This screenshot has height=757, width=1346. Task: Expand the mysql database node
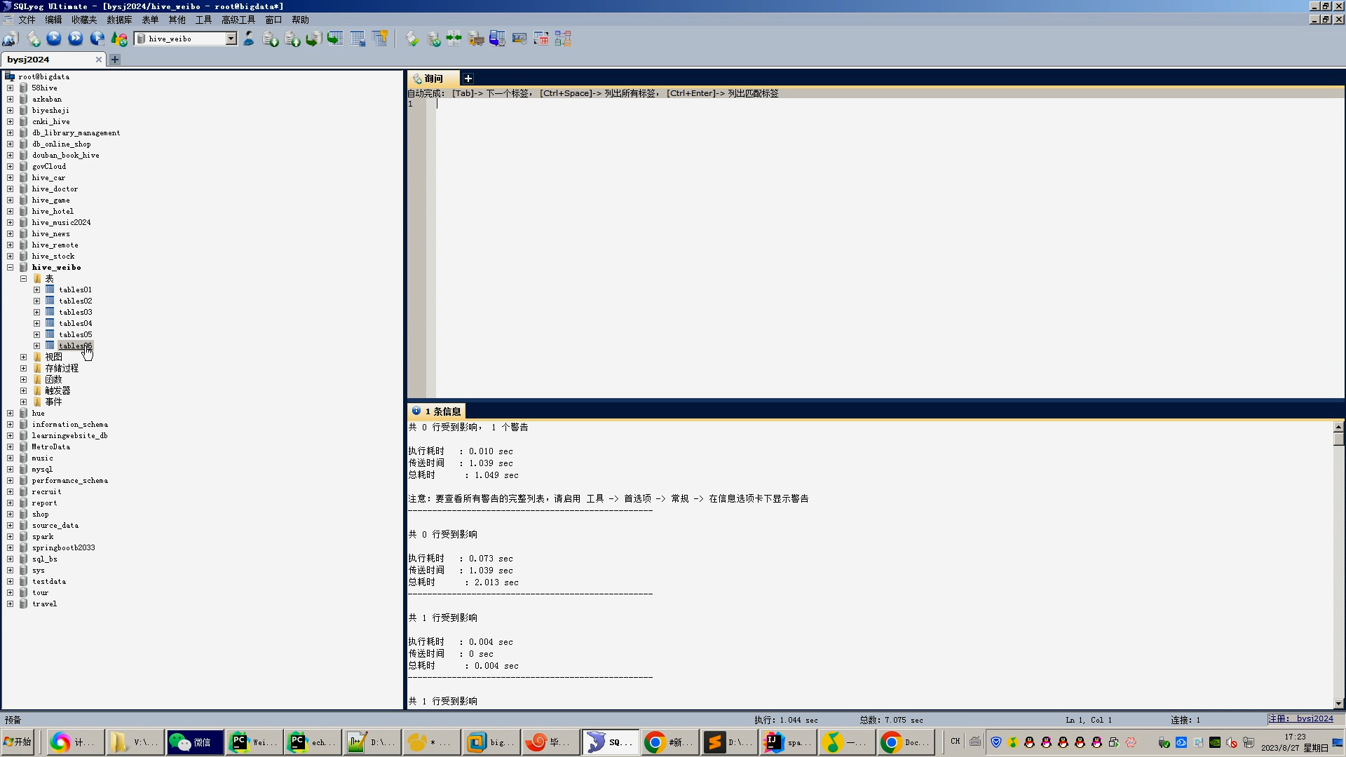click(x=11, y=470)
